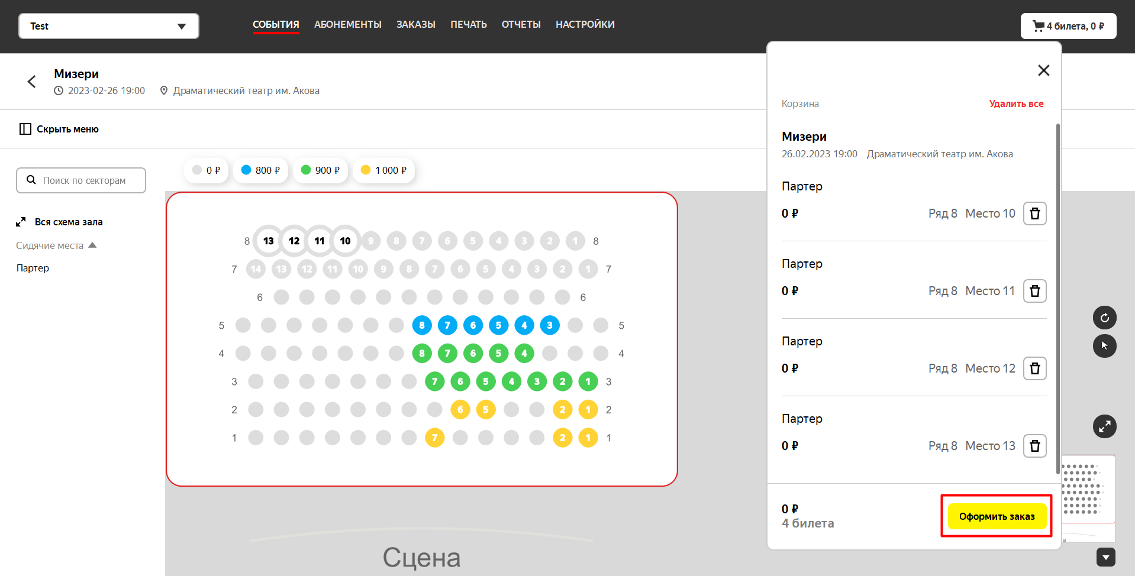The image size is (1135, 576).
Task: Select yellow seat 7 in row 1
Action: [x=434, y=438]
